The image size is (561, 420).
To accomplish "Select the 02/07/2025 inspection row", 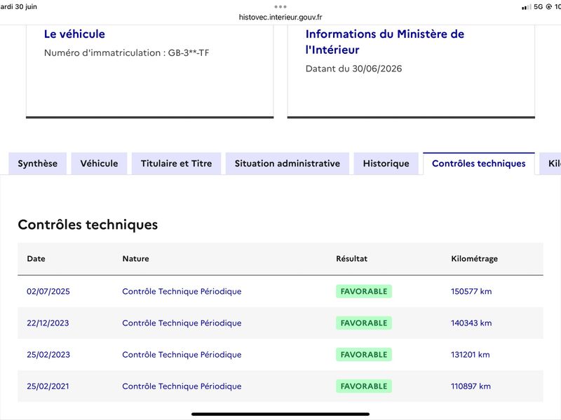I will (x=280, y=291).
